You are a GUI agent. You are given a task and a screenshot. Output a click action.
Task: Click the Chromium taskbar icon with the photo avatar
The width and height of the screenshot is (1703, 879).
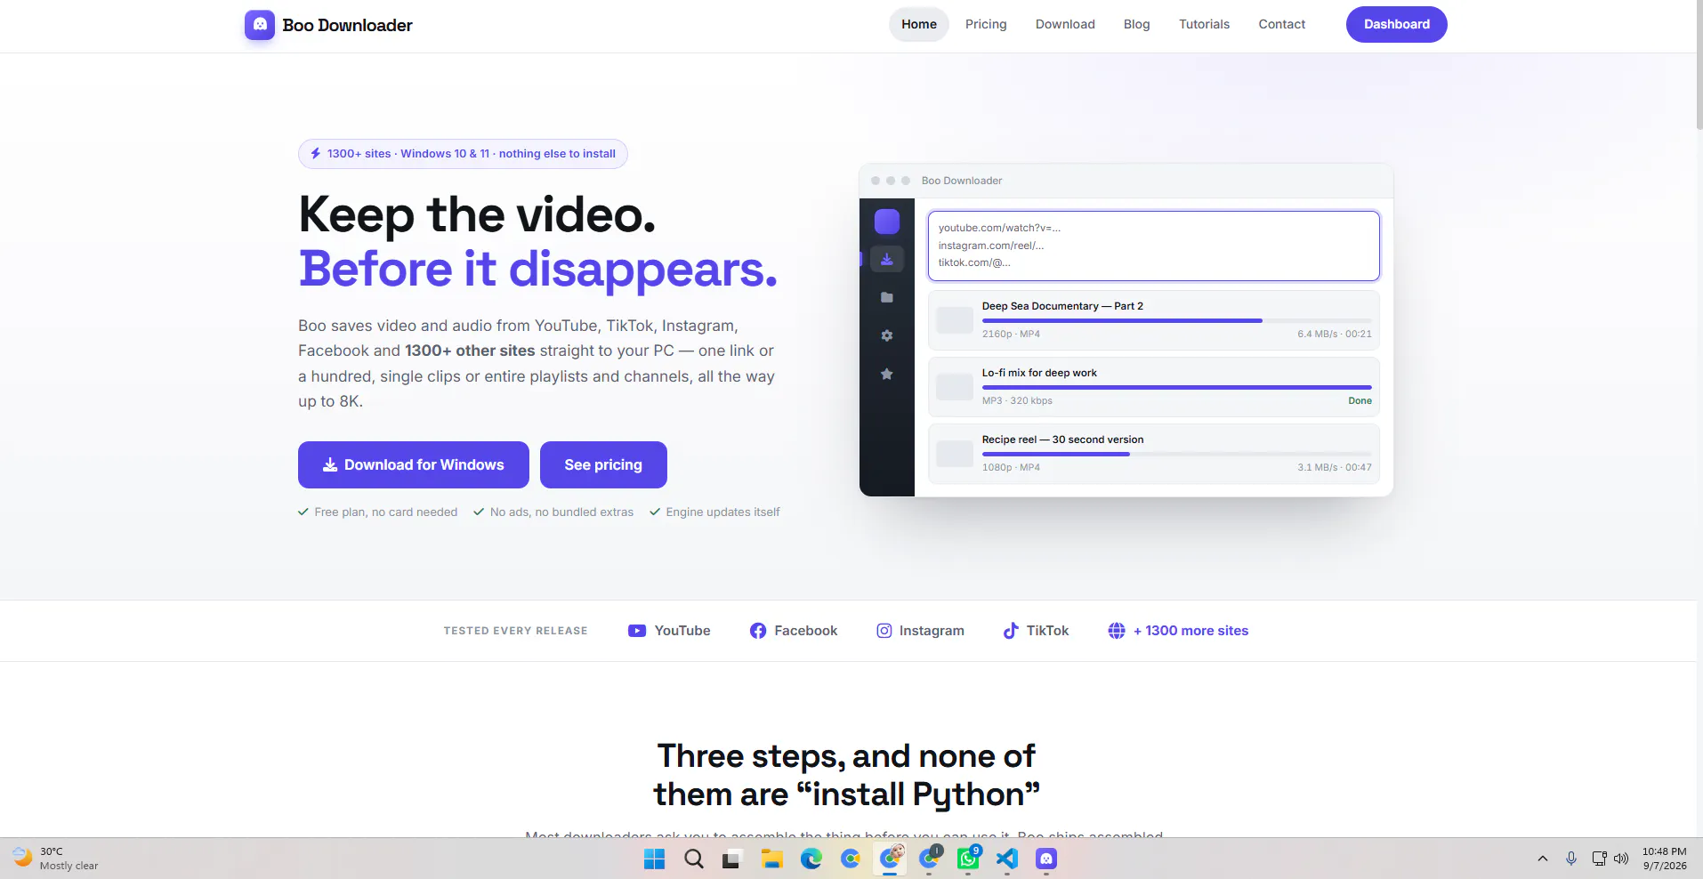(x=890, y=859)
